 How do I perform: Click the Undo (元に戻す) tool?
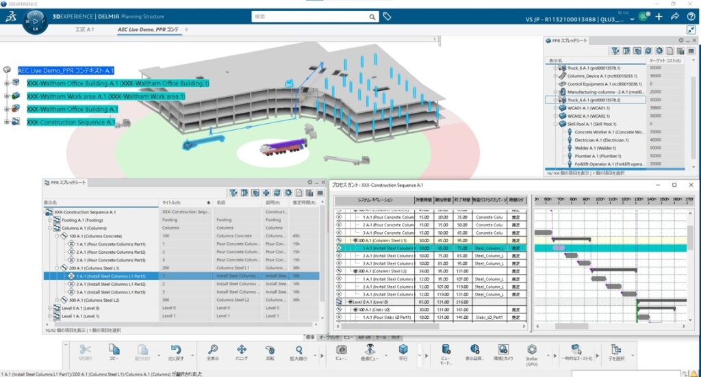[176, 352]
